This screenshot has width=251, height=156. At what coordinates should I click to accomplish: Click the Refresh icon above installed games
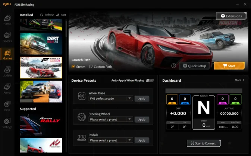(x=42, y=15)
